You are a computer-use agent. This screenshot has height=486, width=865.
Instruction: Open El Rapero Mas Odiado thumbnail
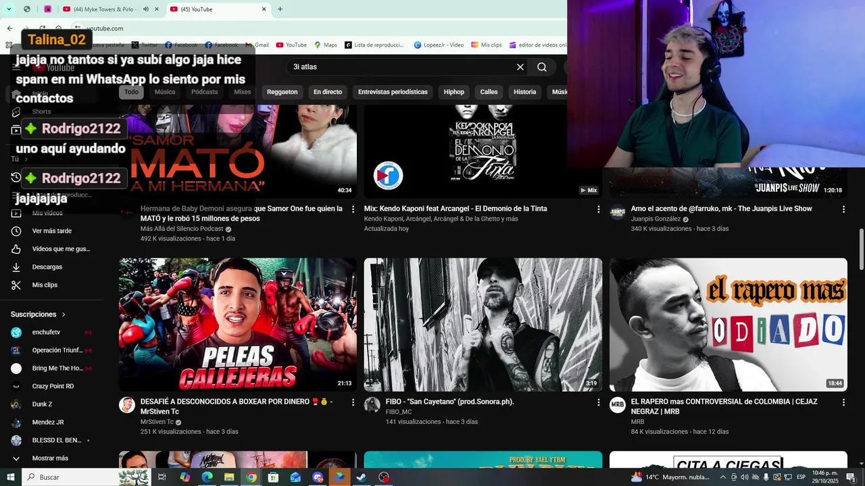(728, 325)
